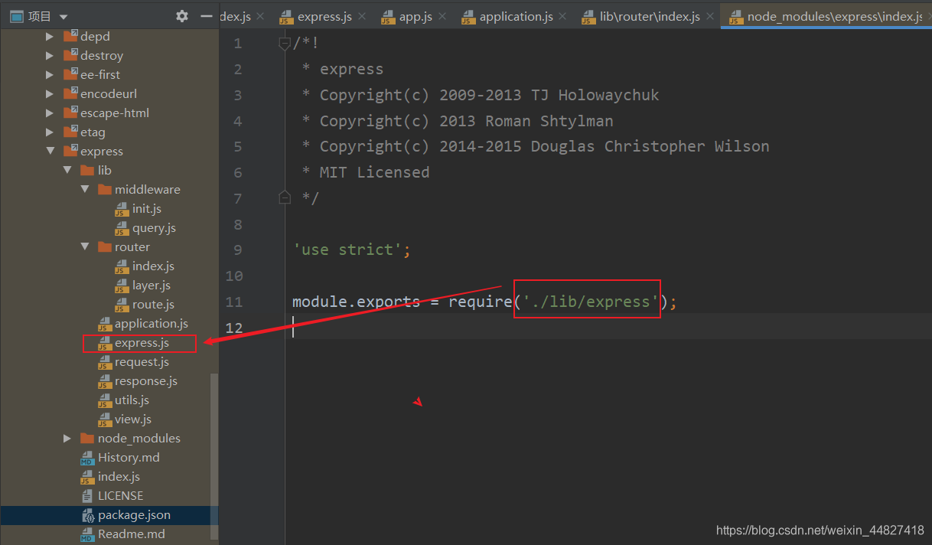Expand the destroy folder
Viewport: 932px width, 545px height.
(x=50, y=55)
